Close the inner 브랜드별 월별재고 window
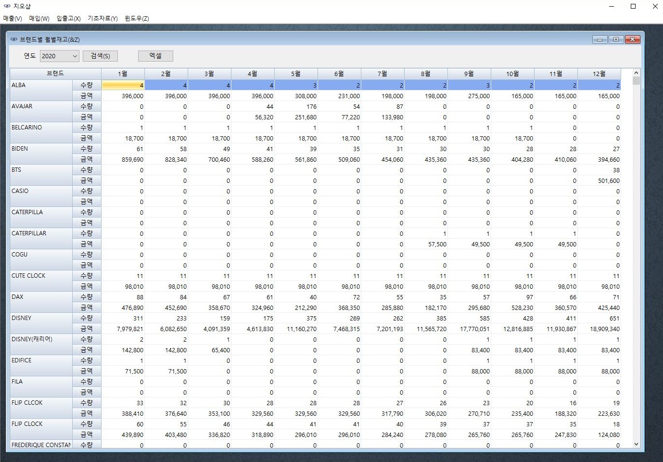The width and height of the screenshot is (663, 462). [632, 39]
